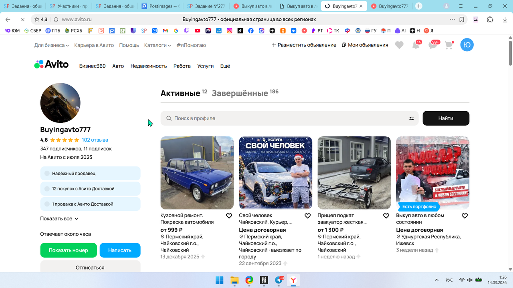Screen dimensions: 513x288
Task: Show hidden system tray icons
Action: pos(436,280)
